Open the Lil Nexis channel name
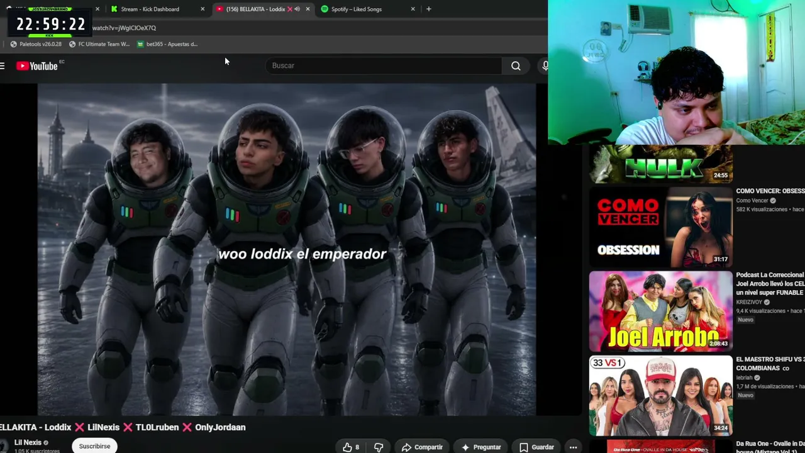 point(28,442)
